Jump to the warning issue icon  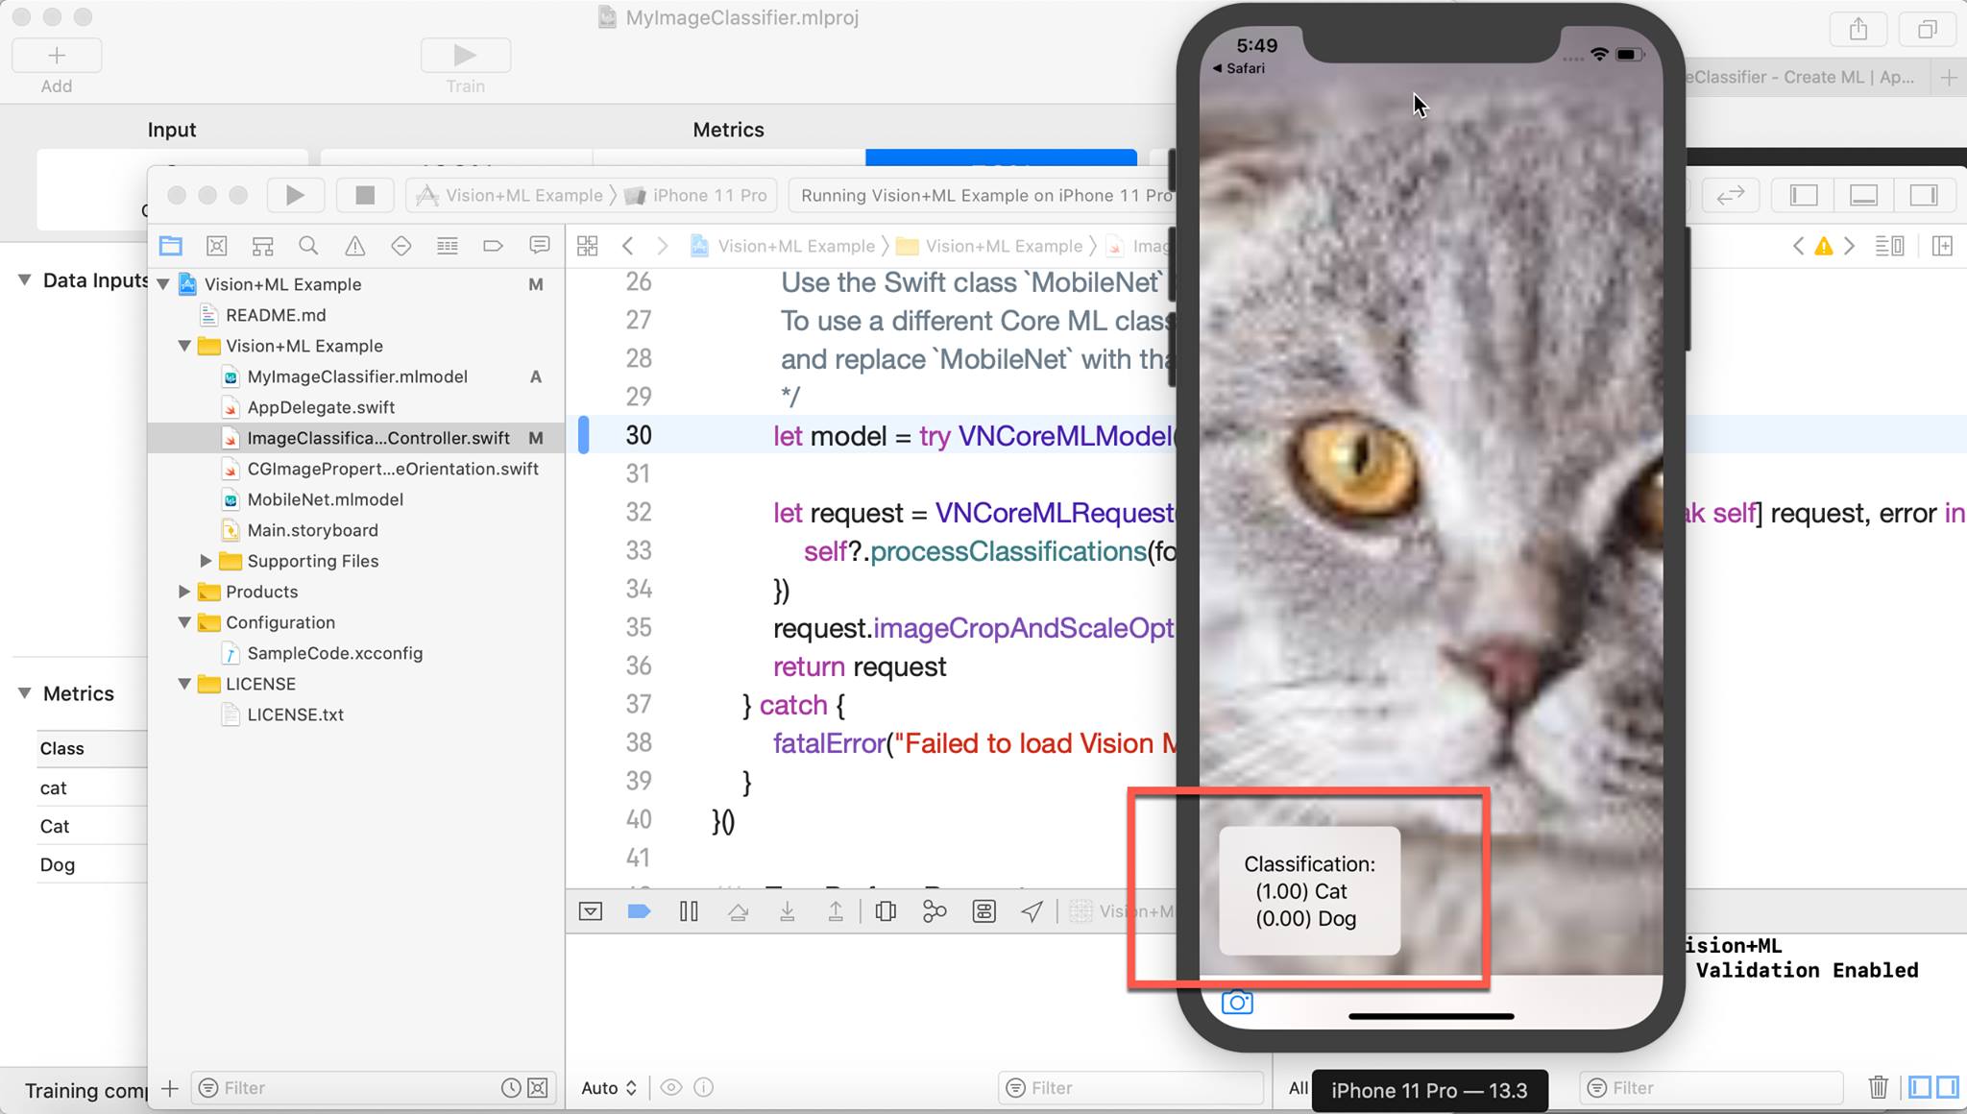[x=1823, y=247]
